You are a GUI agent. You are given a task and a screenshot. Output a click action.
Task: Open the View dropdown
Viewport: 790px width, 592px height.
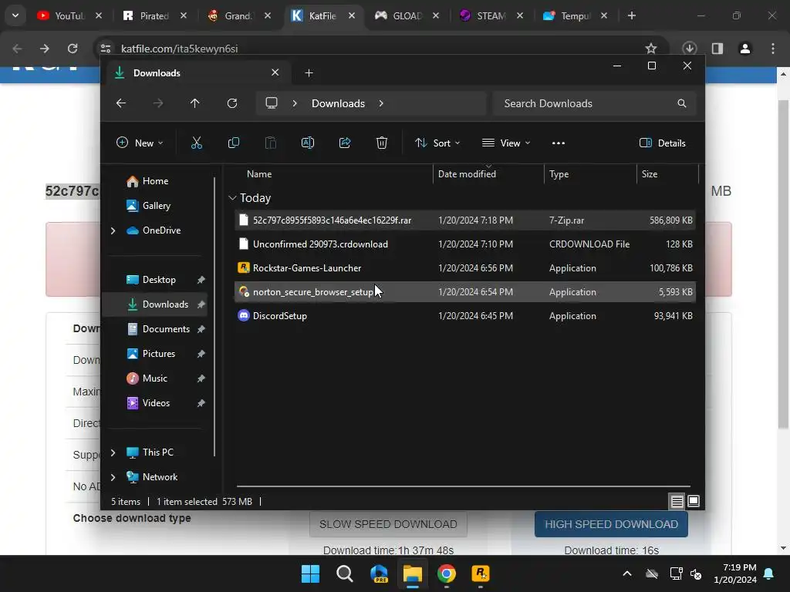[506, 143]
